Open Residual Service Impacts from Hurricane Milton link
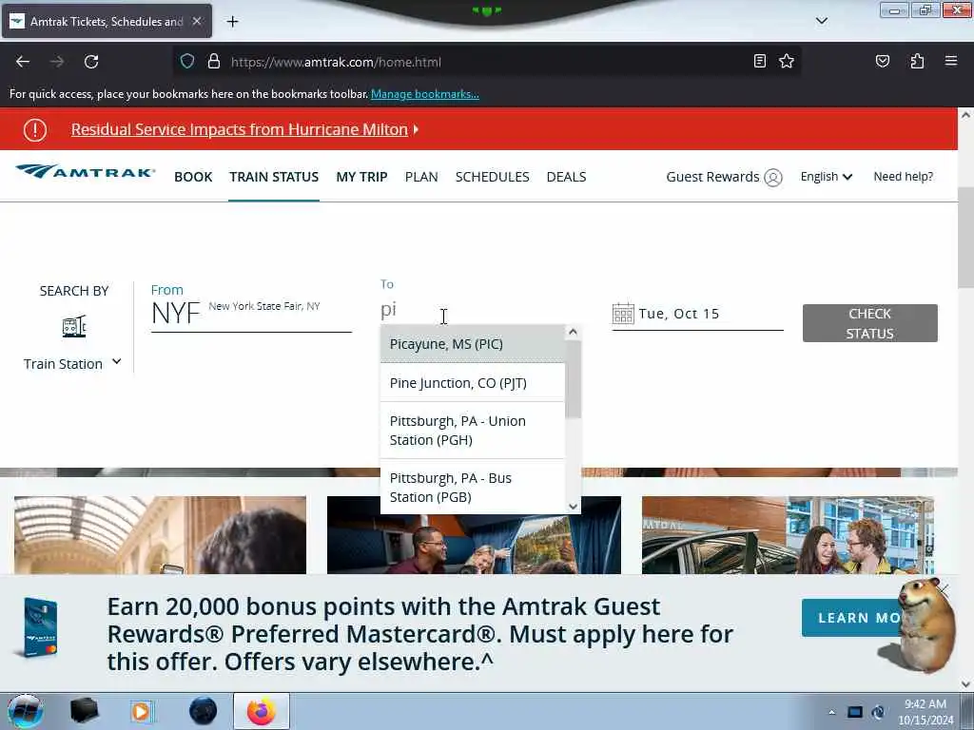Screen dimensions: 974x730 point(239,129)
